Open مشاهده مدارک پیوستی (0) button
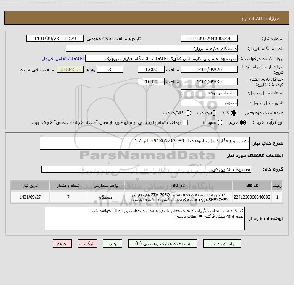The image size is (294, 285). 163,244
